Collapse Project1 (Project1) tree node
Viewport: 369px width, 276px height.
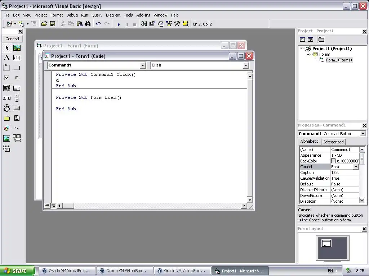click(x=302, y=49)
